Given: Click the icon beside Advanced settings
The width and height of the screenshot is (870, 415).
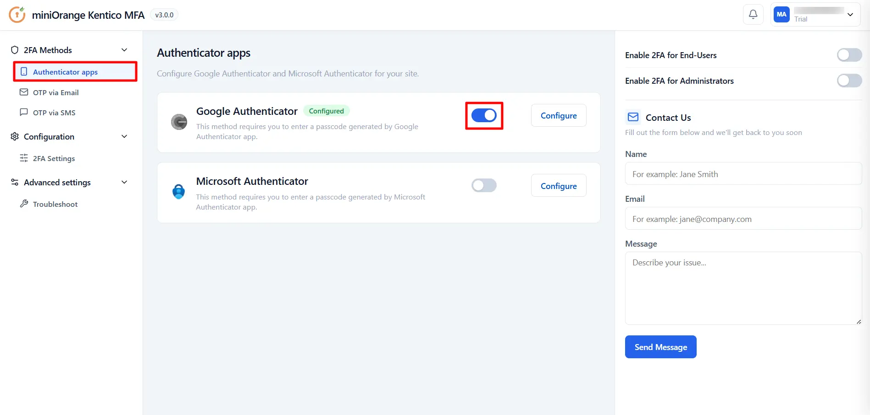Looking at the screenshot, I should tap(15, 182).
